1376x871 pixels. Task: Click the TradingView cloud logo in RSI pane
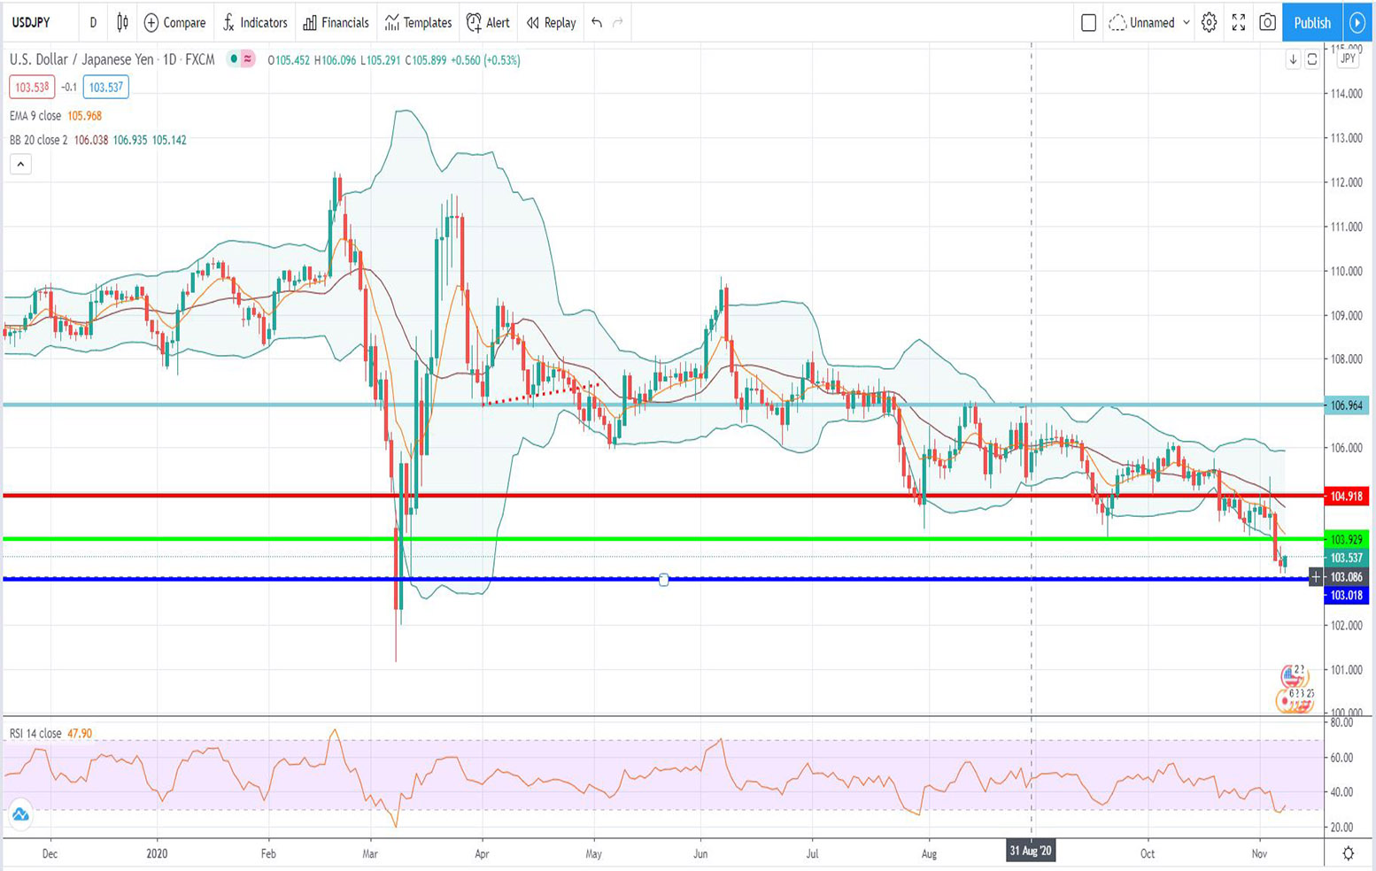tap(20, 814)
